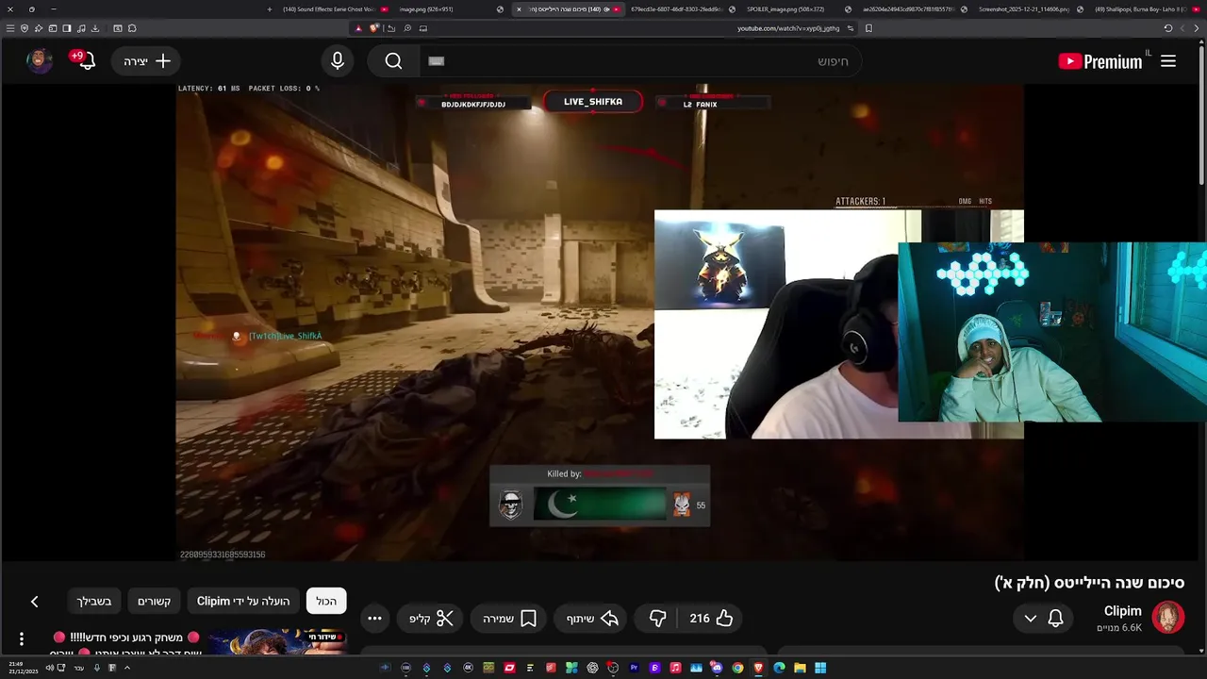Switch to the Screenshot_2025-12-21 tab
This screenshot has height=679, width=1207.
pyautogui.click(x=1028, y=9)
